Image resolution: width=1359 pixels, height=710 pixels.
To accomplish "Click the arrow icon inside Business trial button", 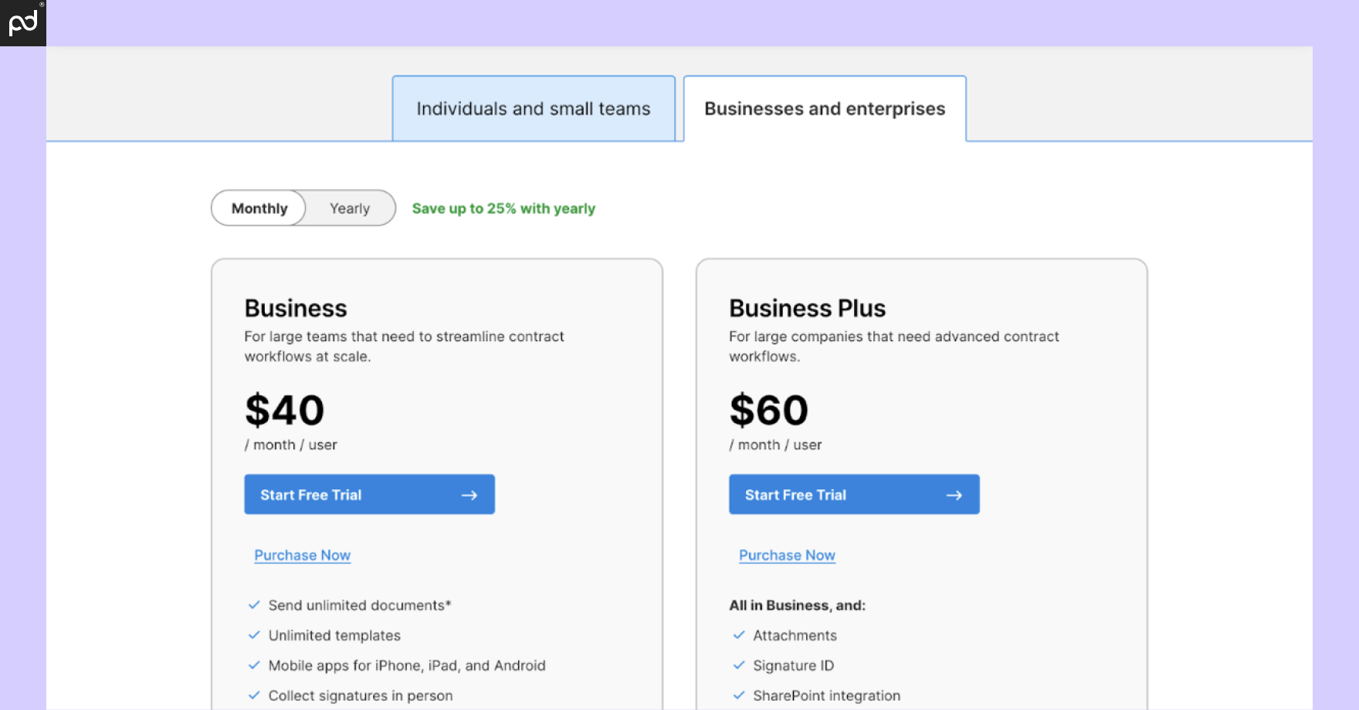I will click(x=469, y=495).
